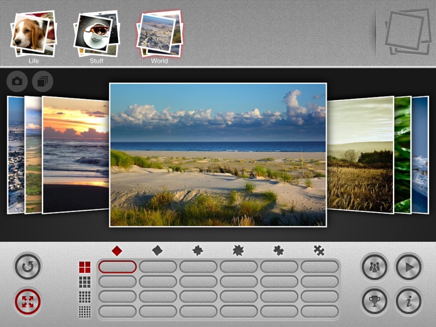The width and height of the screenshot is (436, 327).
Task: Start the puzzle with the play button
Action: pyautogui.click(x=409, y=267)
